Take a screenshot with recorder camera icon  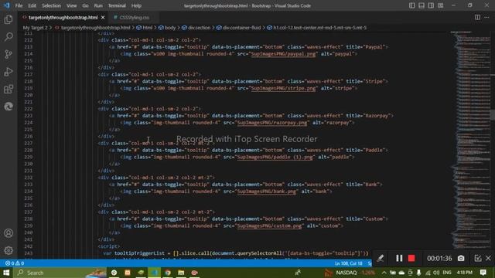(461, 258)
